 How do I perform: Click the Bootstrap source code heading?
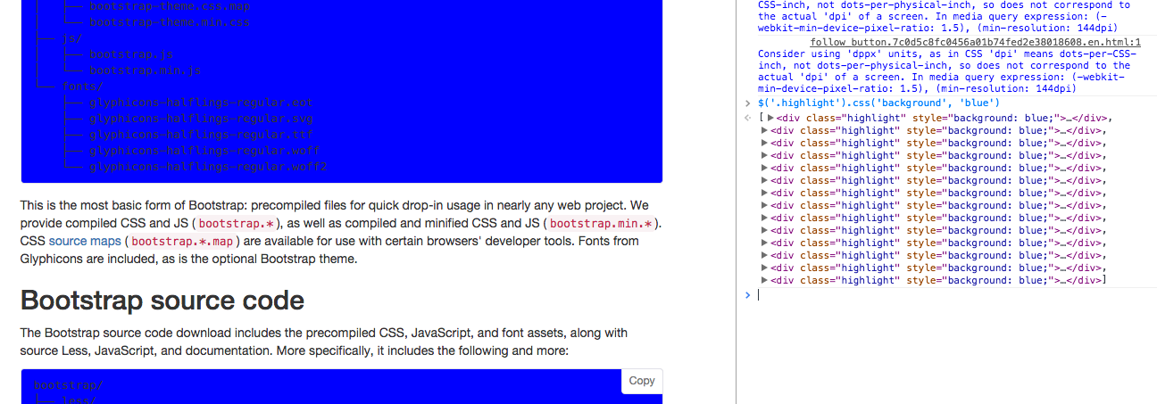click(162, 301)
